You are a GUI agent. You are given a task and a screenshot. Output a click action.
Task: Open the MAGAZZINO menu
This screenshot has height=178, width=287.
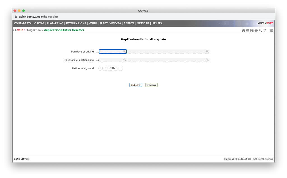tap(55, 24)
